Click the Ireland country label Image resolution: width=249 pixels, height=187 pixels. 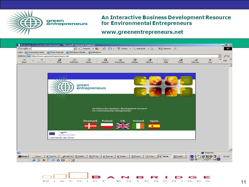click(x=138, y=121)
